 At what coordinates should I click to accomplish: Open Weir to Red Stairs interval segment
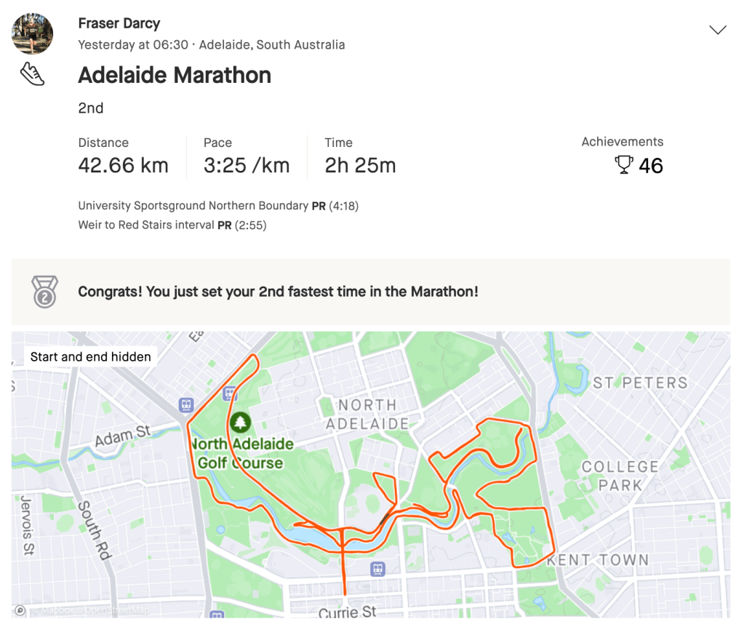click(146, 225)
